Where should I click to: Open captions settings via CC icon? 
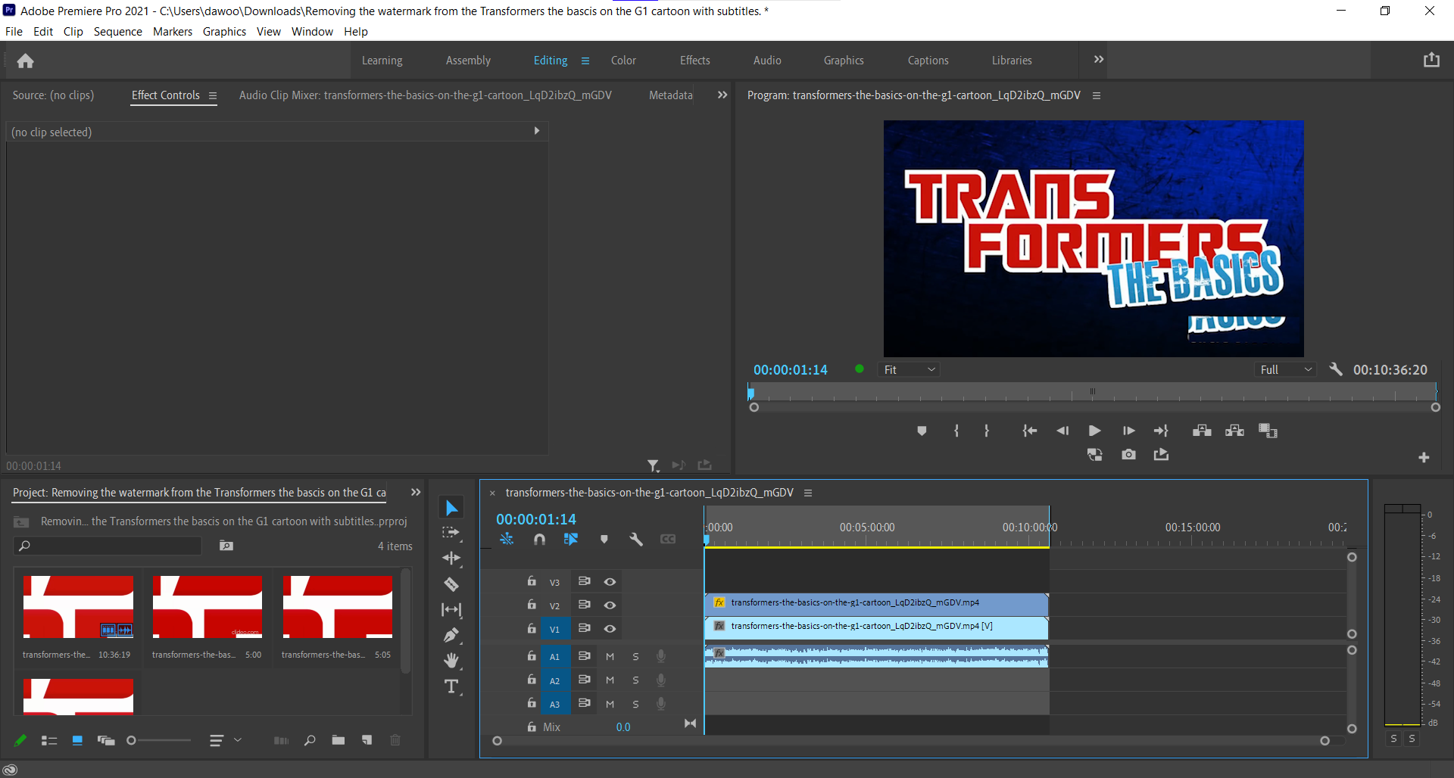668,539
